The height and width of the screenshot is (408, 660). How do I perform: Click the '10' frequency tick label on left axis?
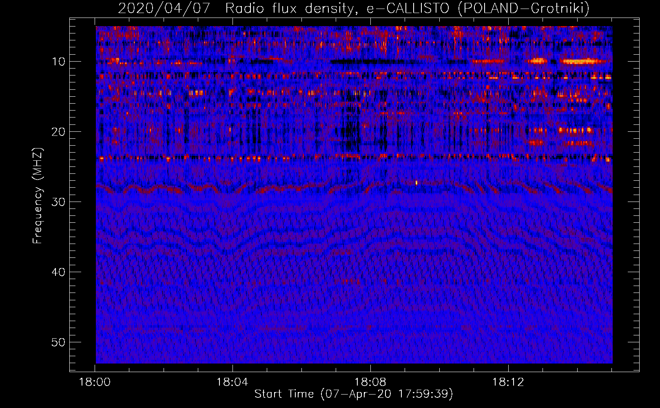[x=59, y=62]
